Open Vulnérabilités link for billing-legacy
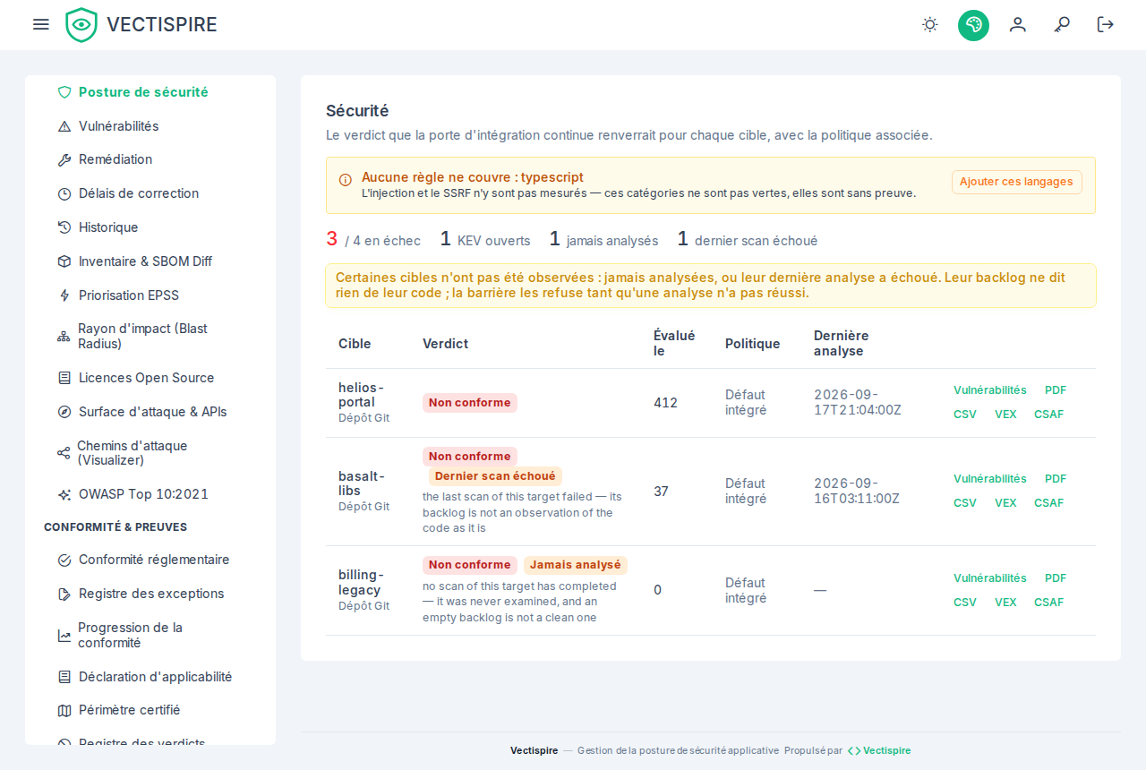This screenshot has height=770, width=1146. coord(990,578)
